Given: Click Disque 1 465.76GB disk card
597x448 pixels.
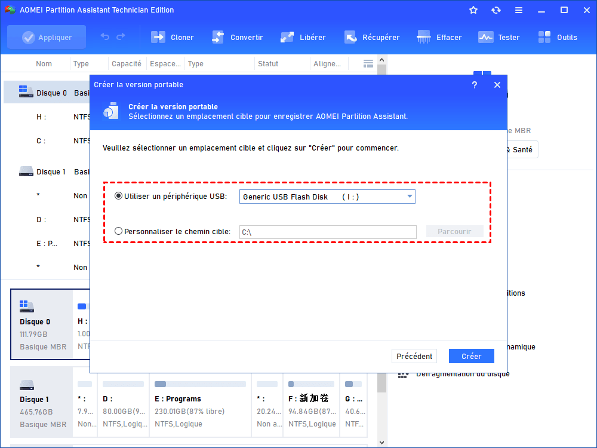Looking at the screenshot, I should pos(42,402).
